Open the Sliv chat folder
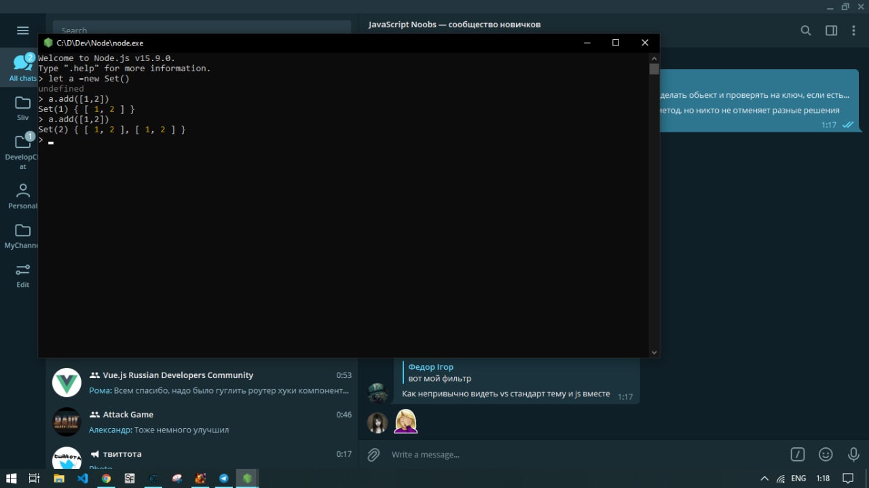 (x=22, y=107)
